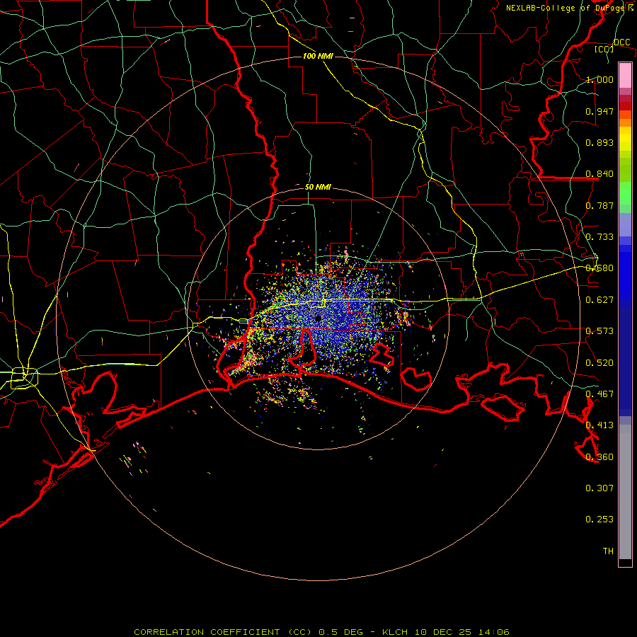
Task: Click the [CC] units label above the color bar
Action: 604,49
